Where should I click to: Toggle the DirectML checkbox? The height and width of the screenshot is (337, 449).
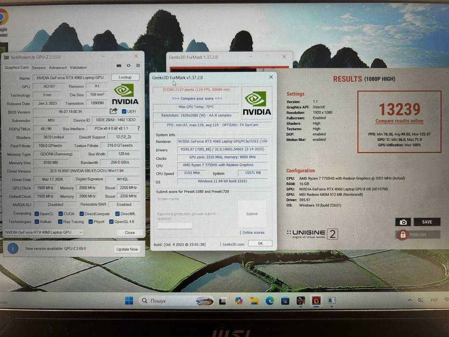pyautogui.click(x=117, y=213)
